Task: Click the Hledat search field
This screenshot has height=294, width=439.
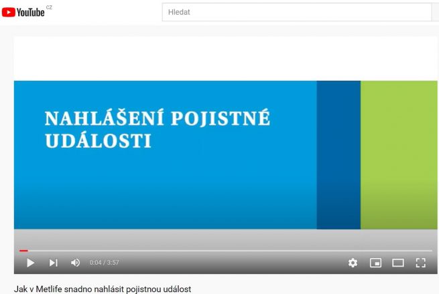Action: coord(295,12)
